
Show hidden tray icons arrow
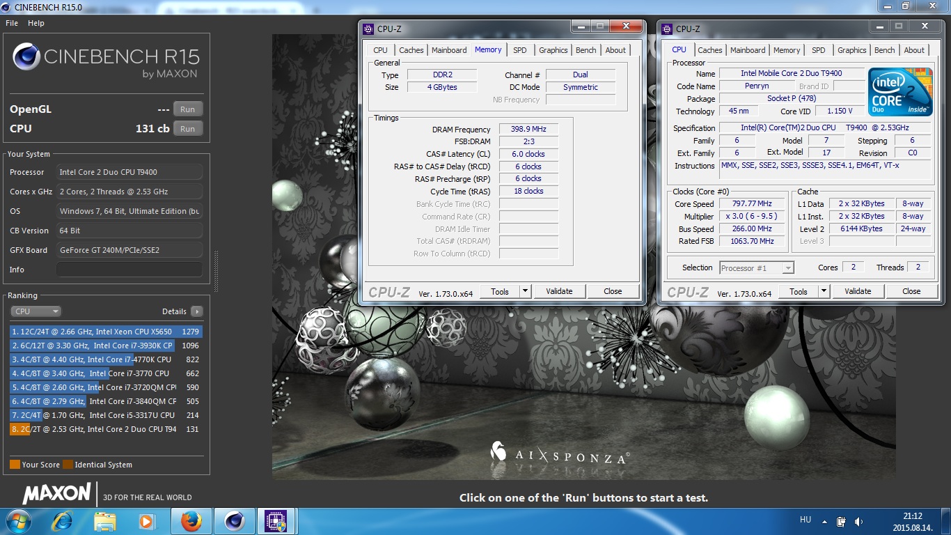(x=826, y=520)
